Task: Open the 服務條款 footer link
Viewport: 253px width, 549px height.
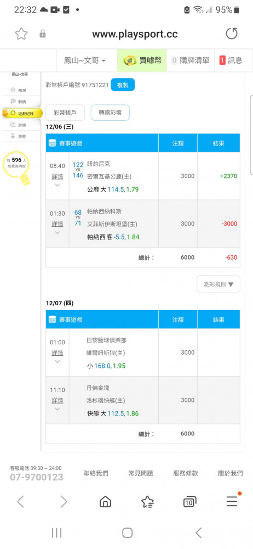Action: pos(186,473)
